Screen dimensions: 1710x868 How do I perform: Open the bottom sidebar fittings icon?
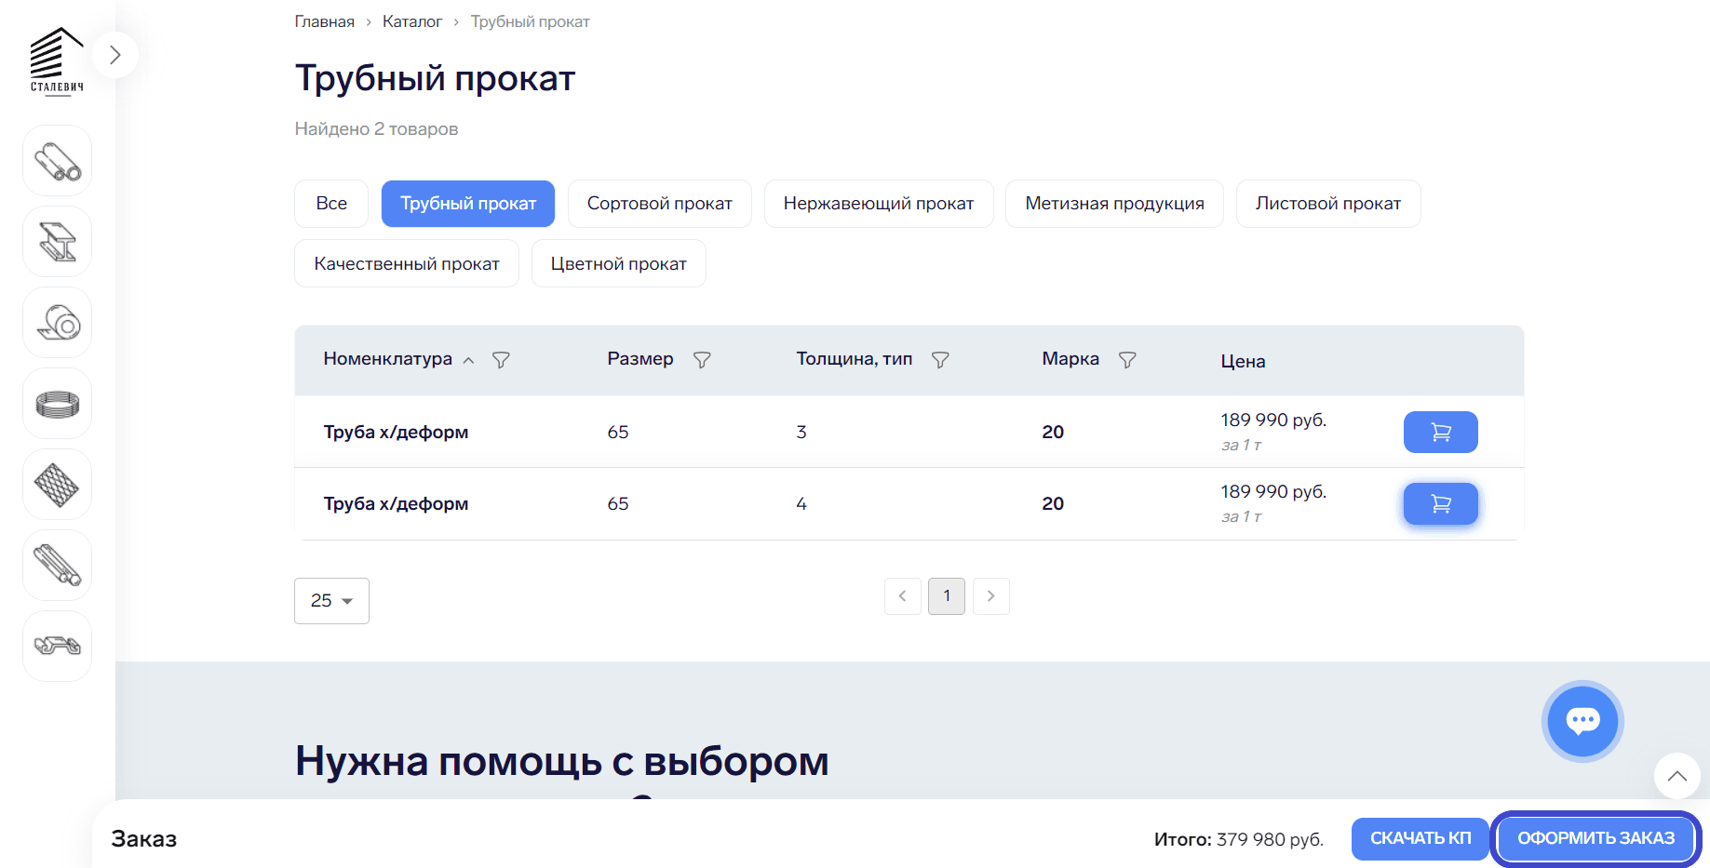tap(58, 647)
